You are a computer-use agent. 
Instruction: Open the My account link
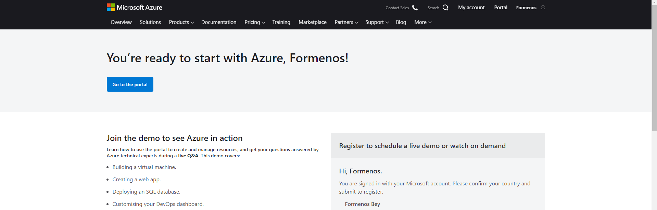(471, 8)
